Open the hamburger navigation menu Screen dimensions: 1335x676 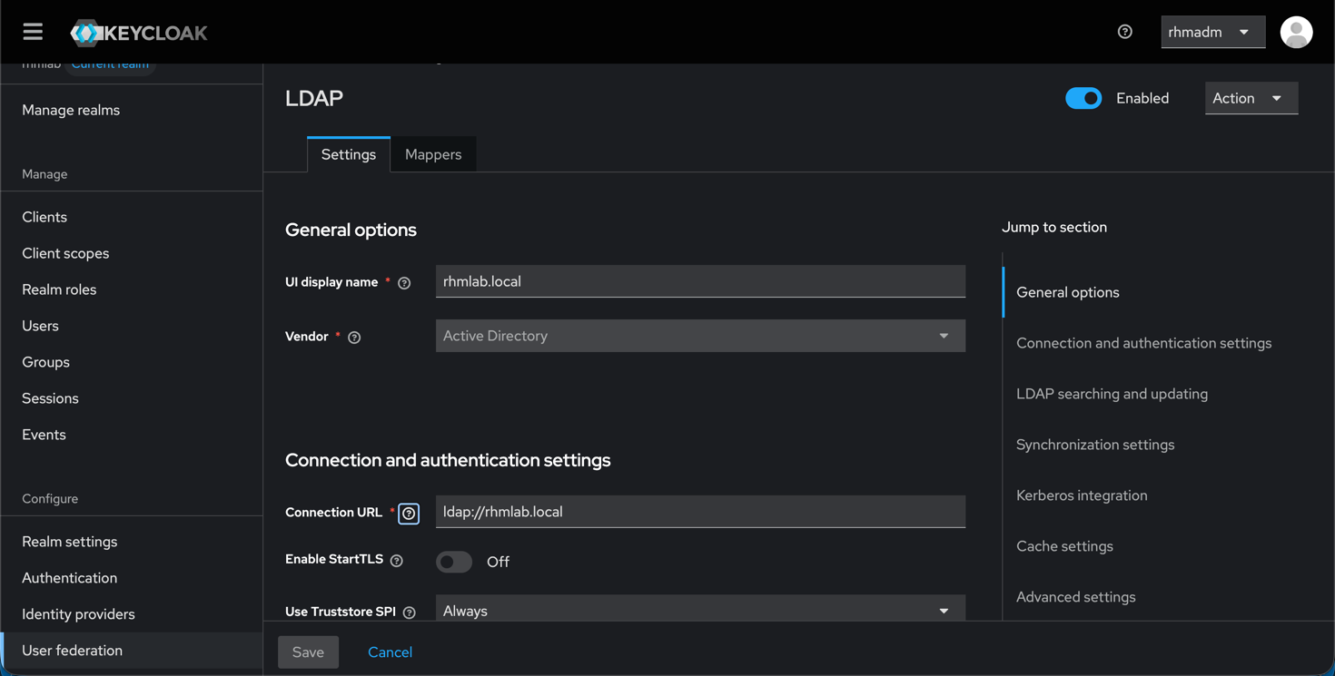coord(33,32)
